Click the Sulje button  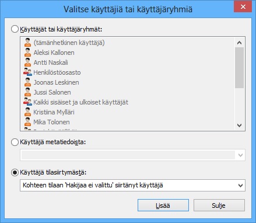click(x=219, y=205)
